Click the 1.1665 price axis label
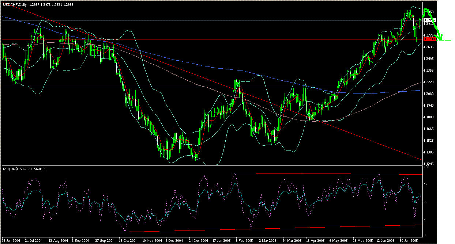The width and height of the screenshot is (455, 244). 428,129
